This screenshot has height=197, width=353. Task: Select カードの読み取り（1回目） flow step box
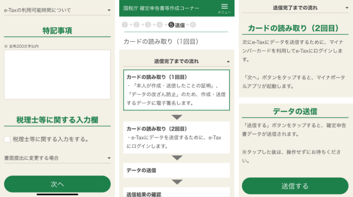click(x=176, y=90)
